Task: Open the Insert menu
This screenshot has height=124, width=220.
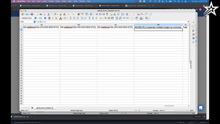Action: [44, 1]
